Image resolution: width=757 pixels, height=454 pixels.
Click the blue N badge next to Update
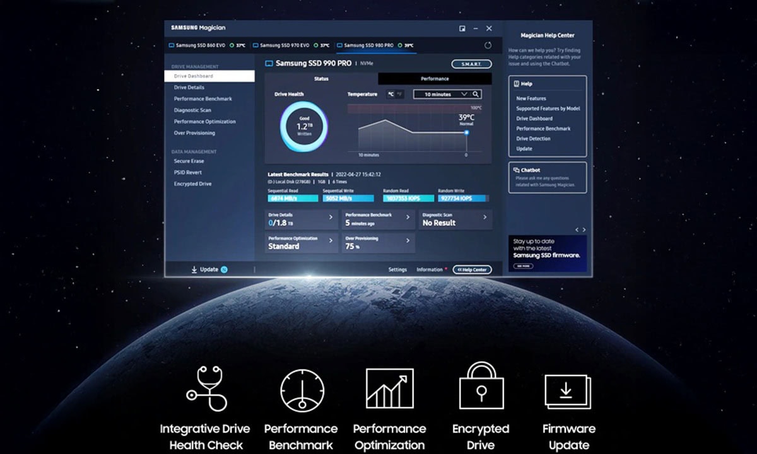[x=224, y=269]
